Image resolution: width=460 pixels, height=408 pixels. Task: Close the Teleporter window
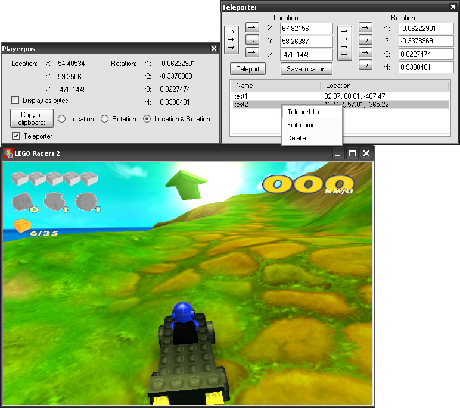tap(453, 7)
